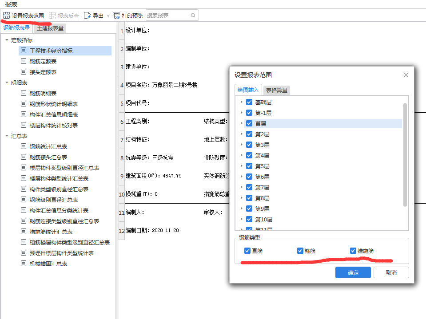Click the search magnifier icon
Image resolution: width=426 pixels, height=319 pixels.
pos(193,16)
